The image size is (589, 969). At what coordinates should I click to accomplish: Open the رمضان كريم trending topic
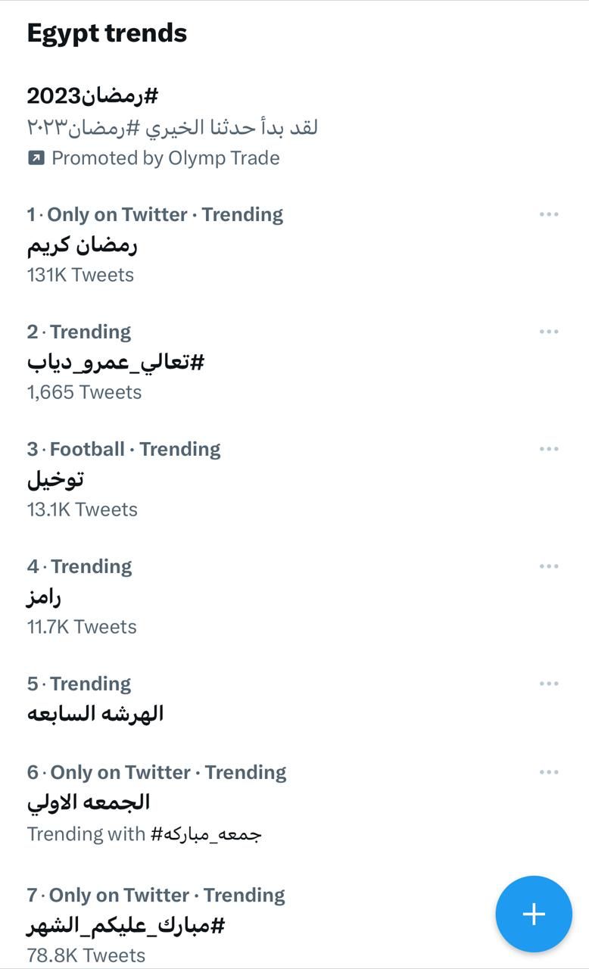pyautogui.click(x=83, y=245)
